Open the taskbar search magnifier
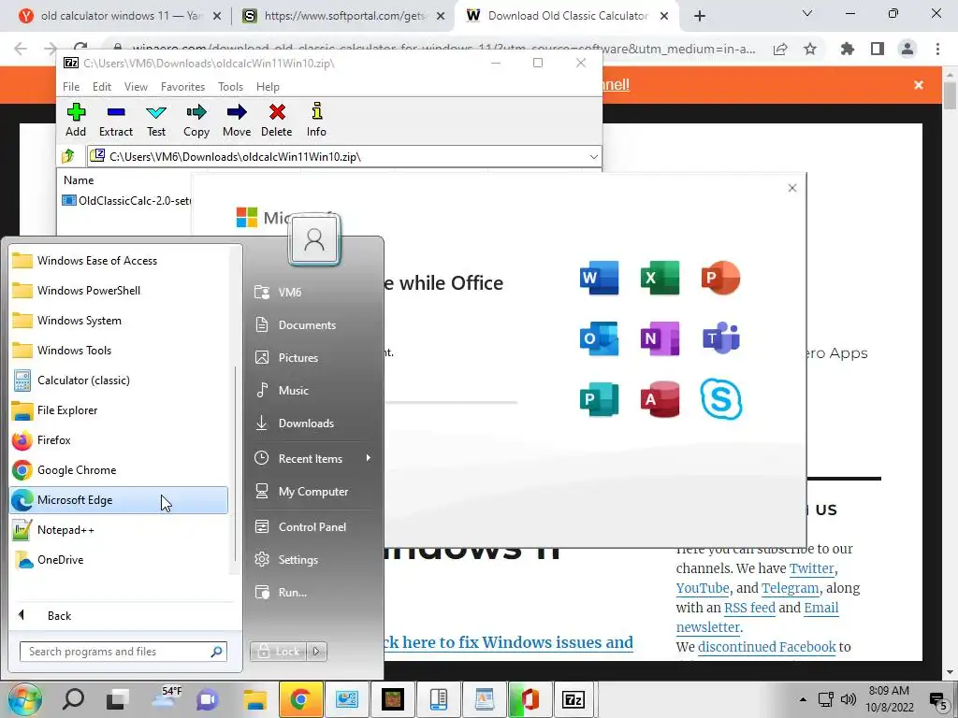Image resolution: width=958 pixels, height=718 pixels. point(73,699)
